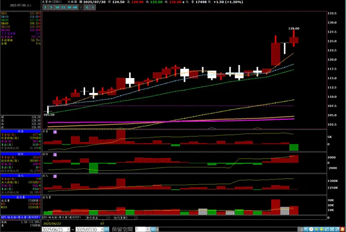Click the clock icon in bottom toolbar

tap(311, 229)
